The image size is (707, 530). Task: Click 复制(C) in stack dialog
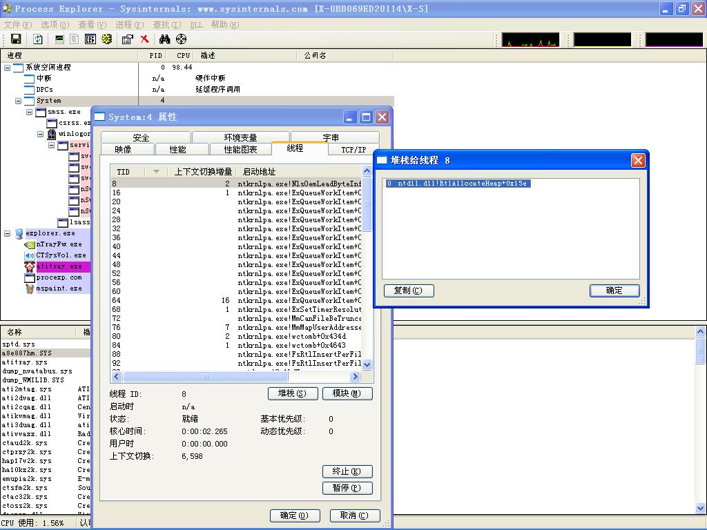click(409, 291)
